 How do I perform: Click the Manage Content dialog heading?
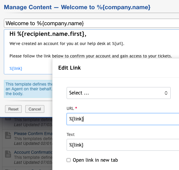77,7
